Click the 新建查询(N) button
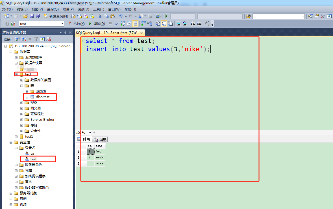333x209 pixels. (56, 16)
